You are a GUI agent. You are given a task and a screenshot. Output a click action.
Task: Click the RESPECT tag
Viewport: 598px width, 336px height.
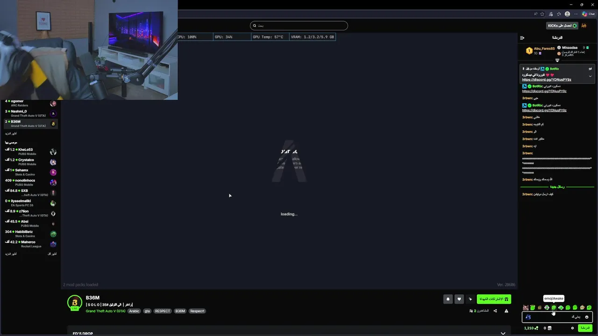point(163,311)
